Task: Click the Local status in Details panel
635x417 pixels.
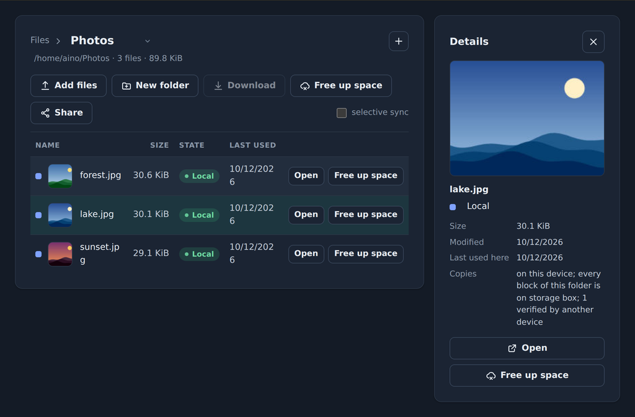Action: pos(478,206)
